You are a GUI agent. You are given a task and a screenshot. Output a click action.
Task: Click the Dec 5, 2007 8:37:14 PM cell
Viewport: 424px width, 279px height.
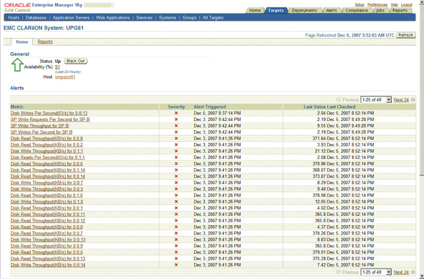[x=217, y=113]
